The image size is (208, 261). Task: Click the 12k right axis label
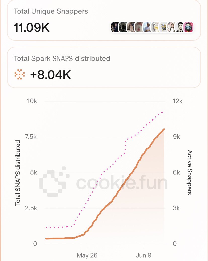[x=178, y=101]
